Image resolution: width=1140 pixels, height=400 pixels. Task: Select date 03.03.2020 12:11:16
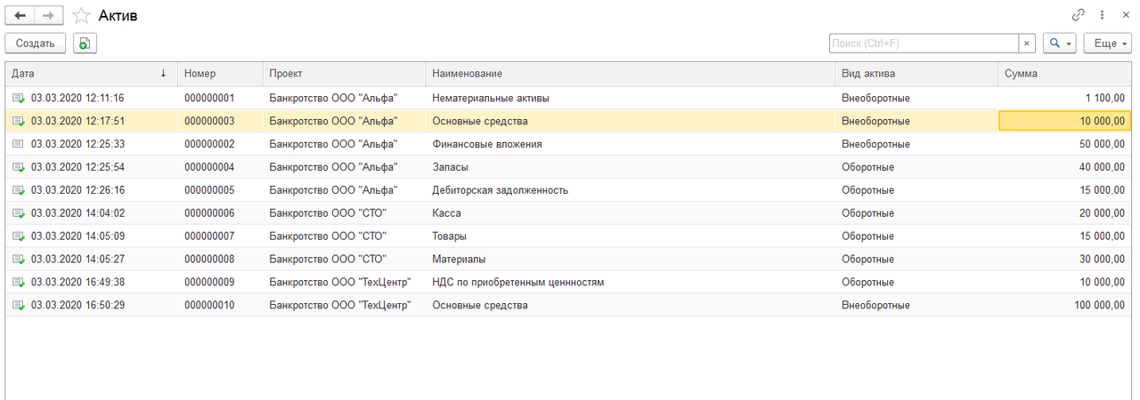click(x=77, y=98)
